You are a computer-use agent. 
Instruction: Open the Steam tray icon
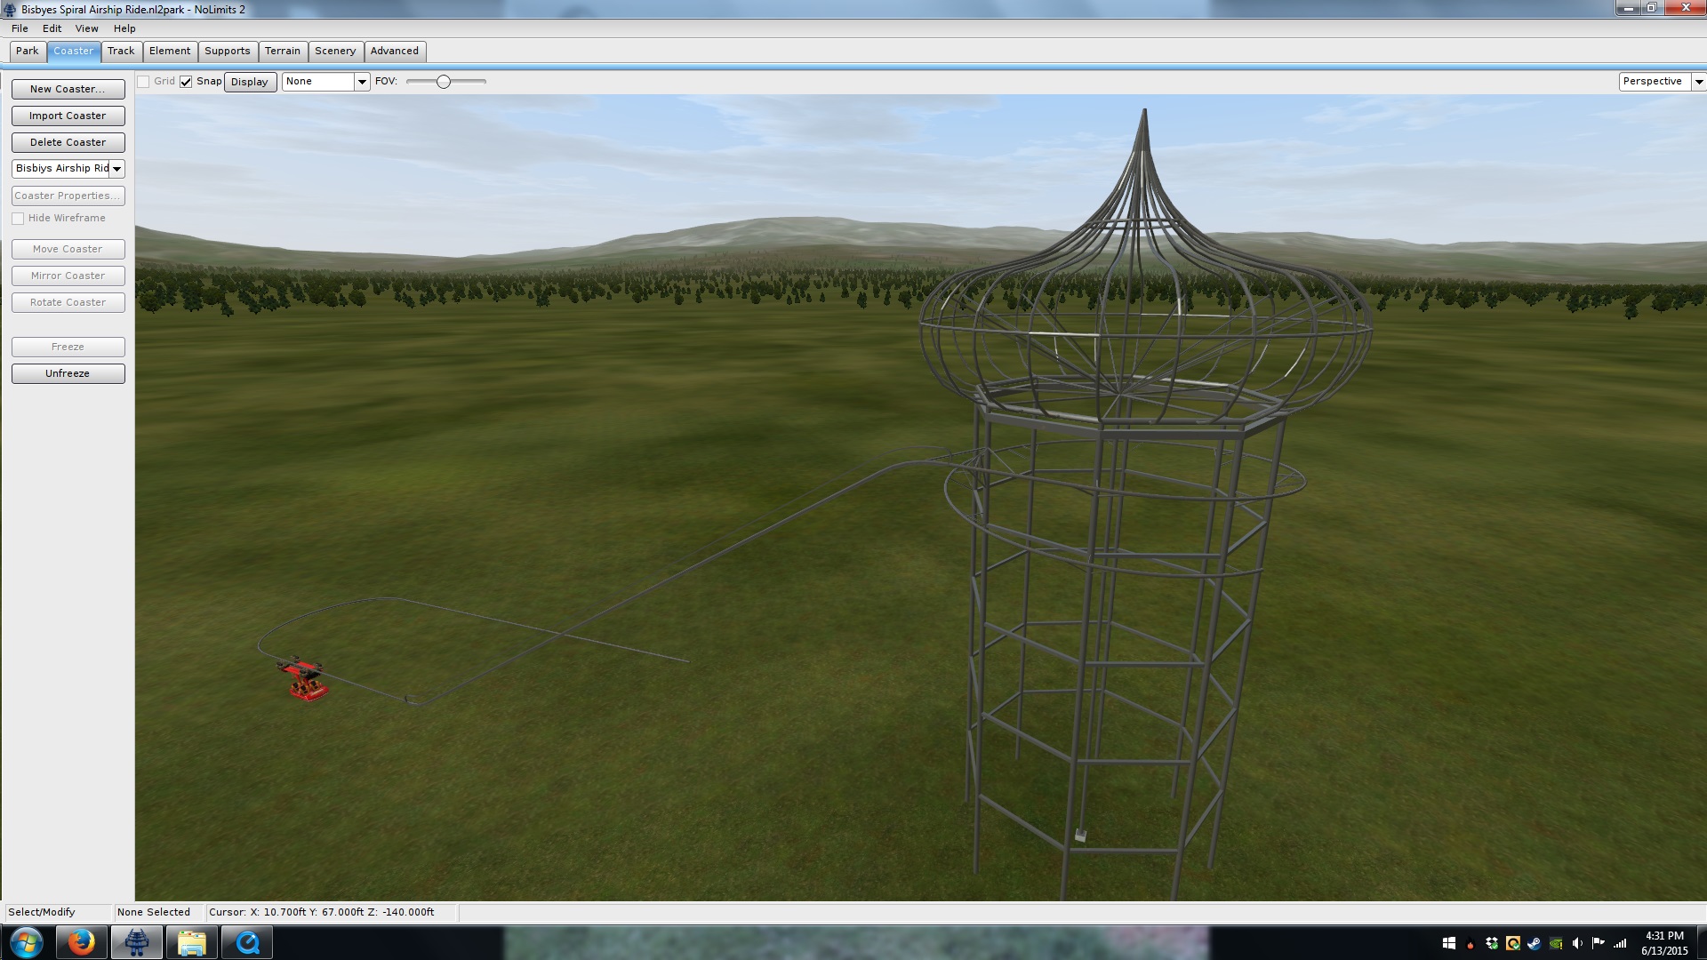1534,943
